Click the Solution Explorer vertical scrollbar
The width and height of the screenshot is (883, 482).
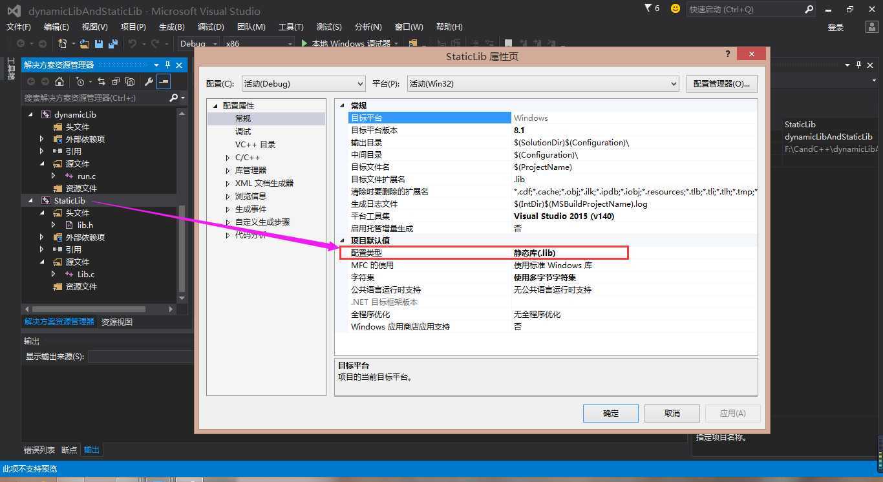pyautogui.click(x=182, y=249)
